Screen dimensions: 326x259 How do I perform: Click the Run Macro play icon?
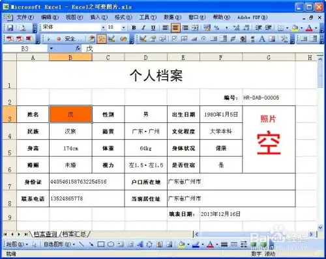(x=48, y=39)
